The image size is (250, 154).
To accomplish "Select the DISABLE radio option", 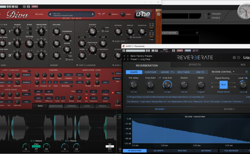I will click(x=209, y=18).
